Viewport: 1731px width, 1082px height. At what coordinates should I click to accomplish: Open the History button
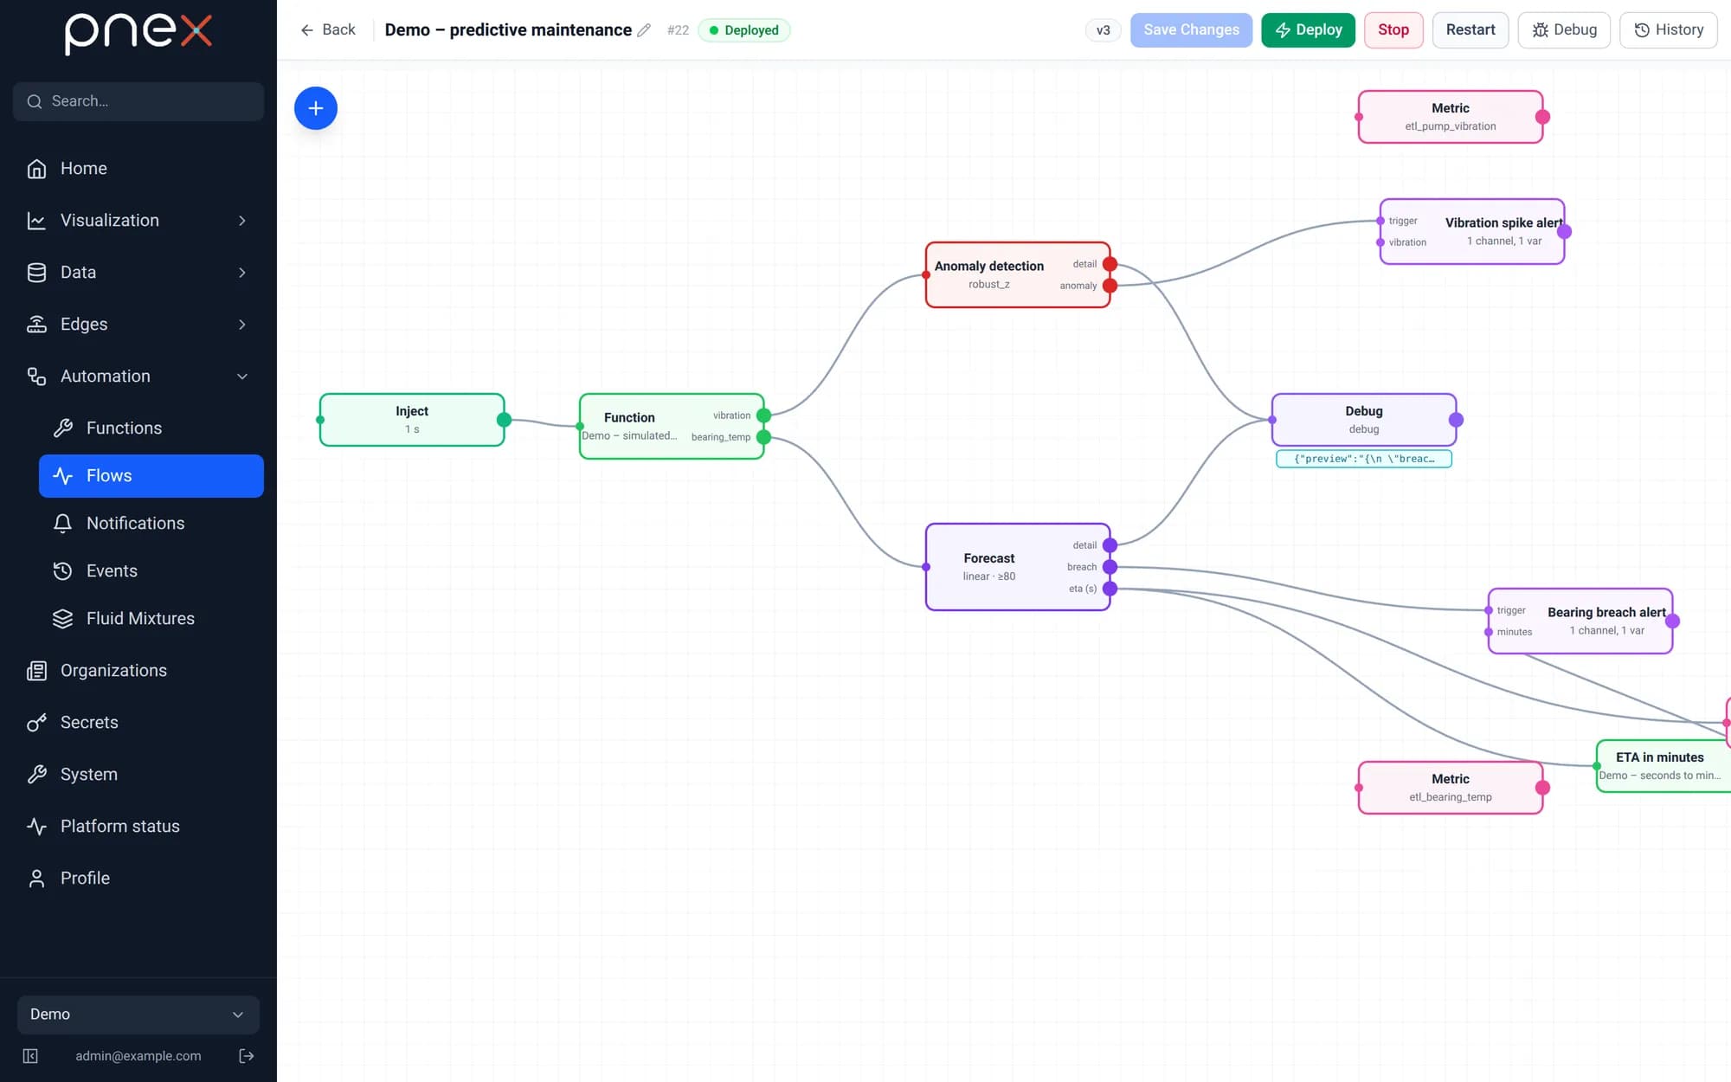pyautogui.click(x=1669, y=30)
